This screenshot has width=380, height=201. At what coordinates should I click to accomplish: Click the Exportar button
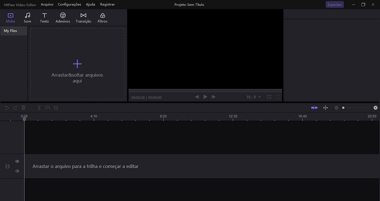click(x=334, y=4)
